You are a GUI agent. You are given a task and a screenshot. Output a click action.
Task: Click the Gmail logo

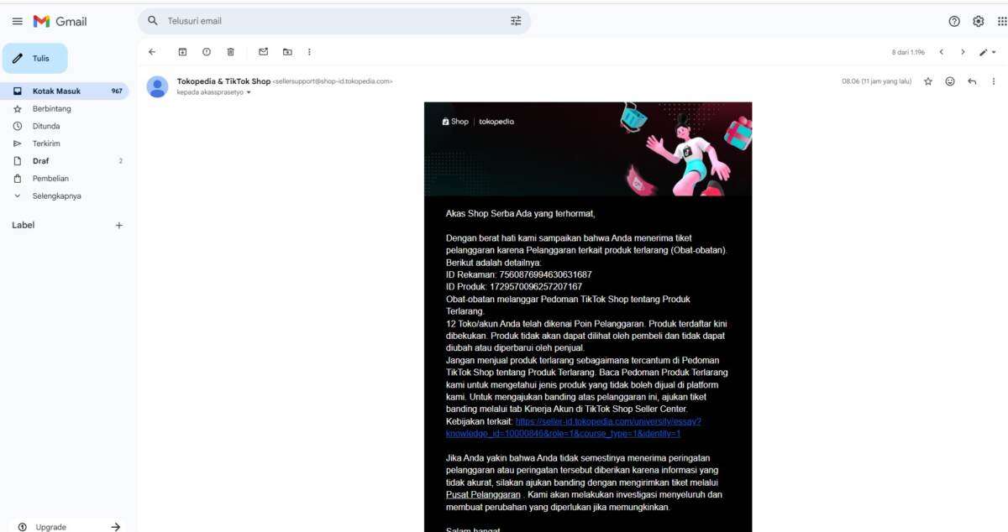click(60, 21)
